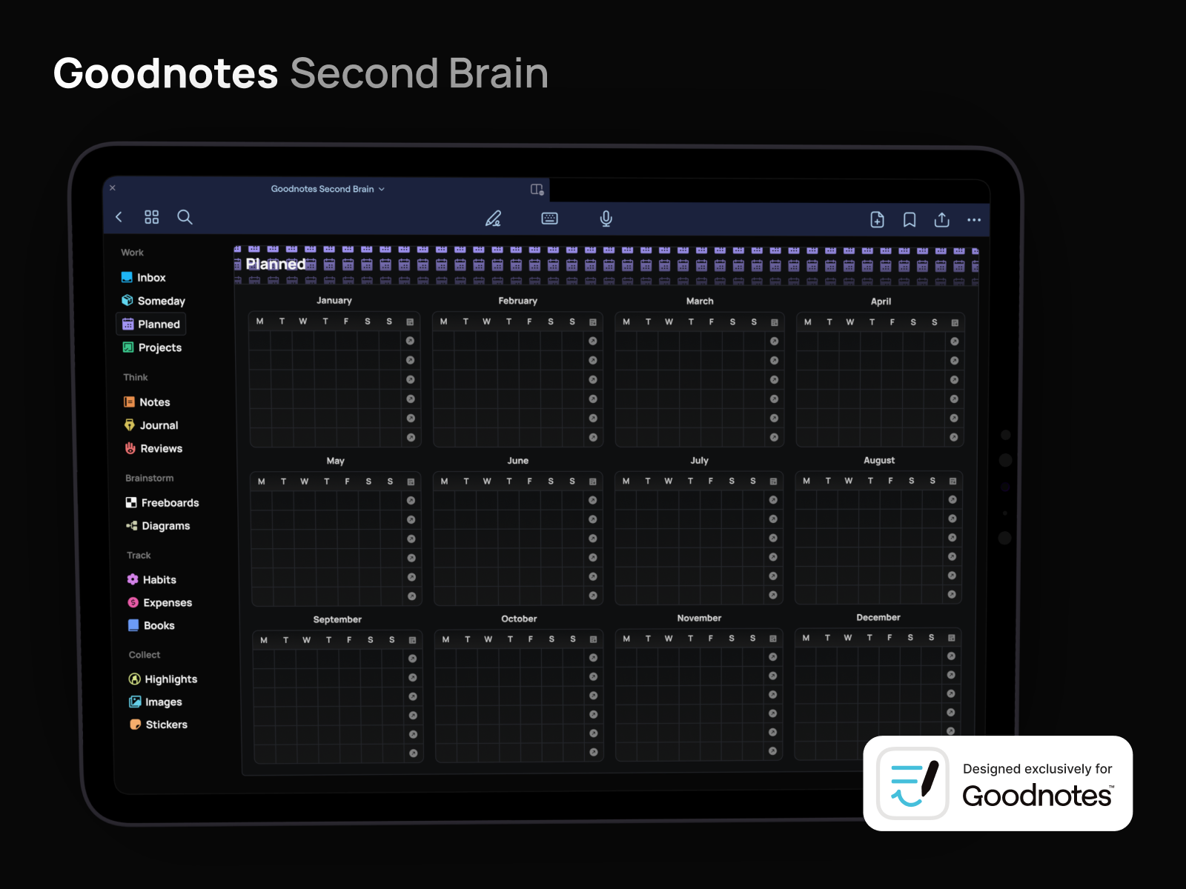1186x889 pixels.
Task: Bookmark this page
Action: pyautogui.click(x=910, y=220)
